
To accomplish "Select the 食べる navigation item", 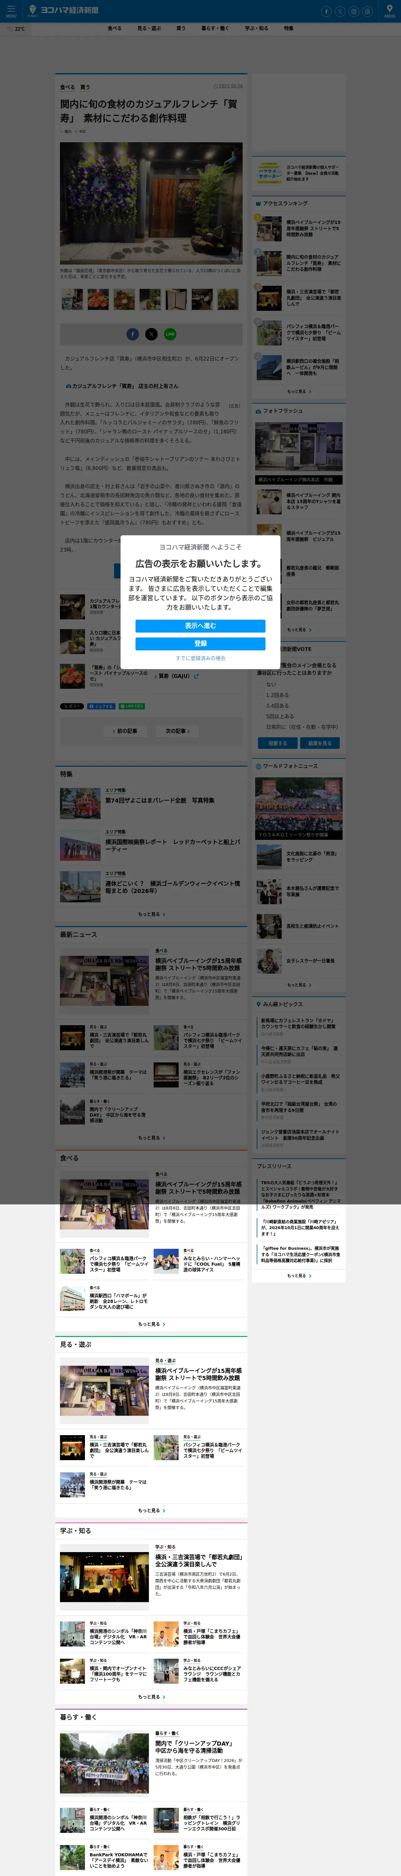I will click(114, 28).
